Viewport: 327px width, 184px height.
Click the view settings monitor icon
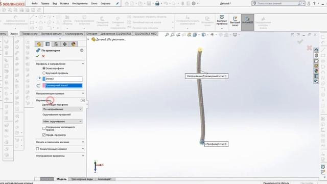click(x=235, y=35)
